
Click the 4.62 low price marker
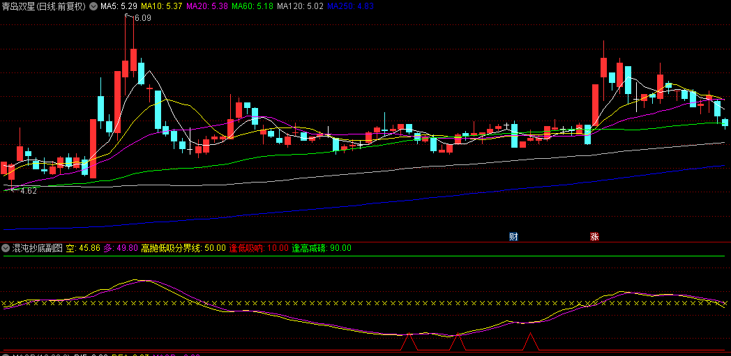coord(28,190)
